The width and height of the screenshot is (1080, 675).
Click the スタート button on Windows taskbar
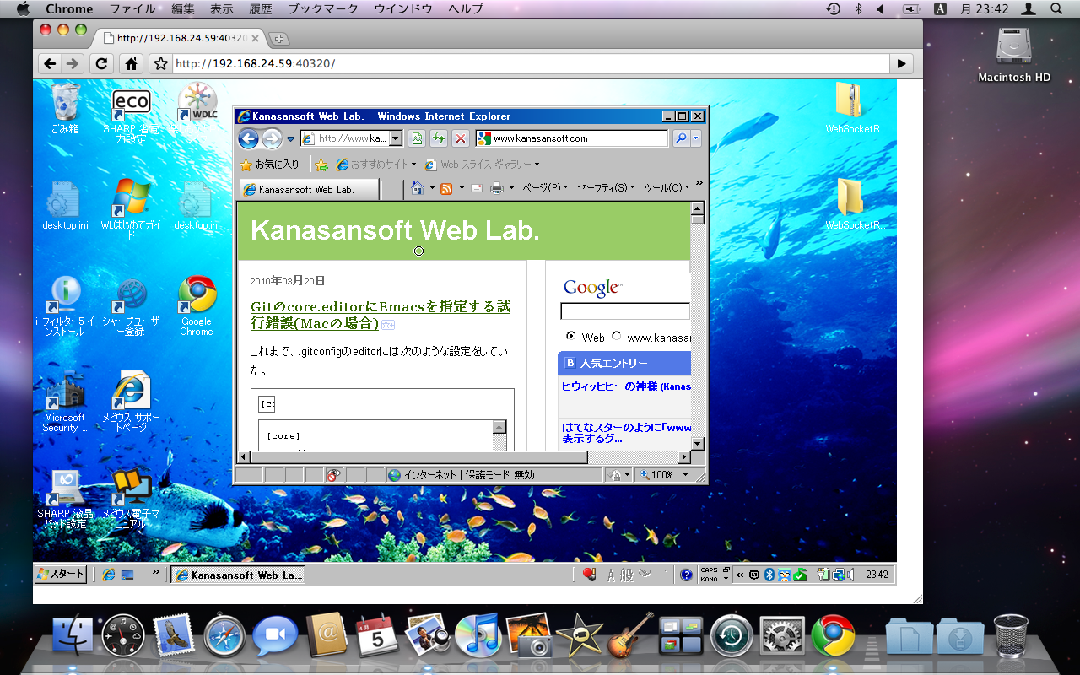(61, 575)
